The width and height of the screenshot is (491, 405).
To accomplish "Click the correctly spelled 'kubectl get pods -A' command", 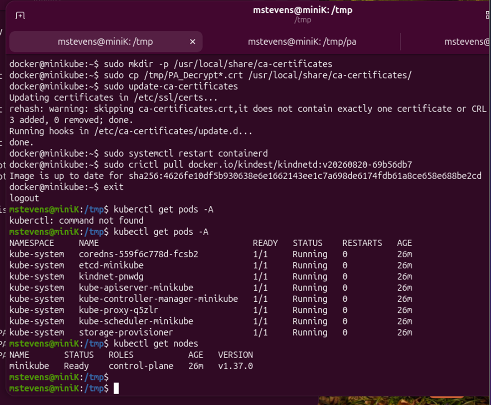I will coord(161,232).
